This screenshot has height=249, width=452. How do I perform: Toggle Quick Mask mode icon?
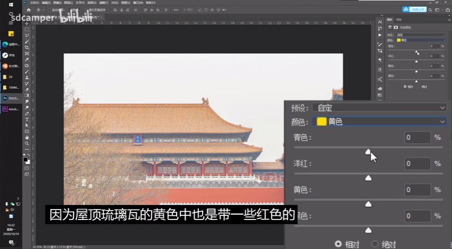tap(26, 168)
